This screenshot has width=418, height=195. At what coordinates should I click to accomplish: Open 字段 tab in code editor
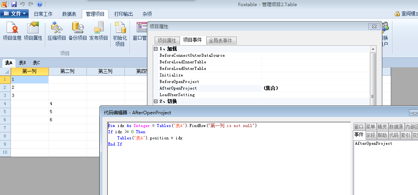(371, 135)
